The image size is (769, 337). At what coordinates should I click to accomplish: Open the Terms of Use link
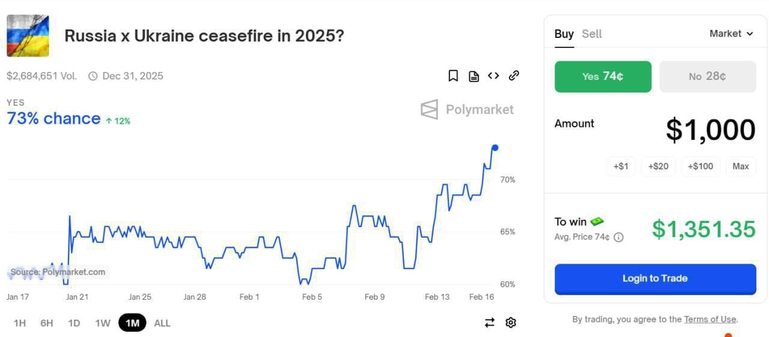(x=710, y=319)
